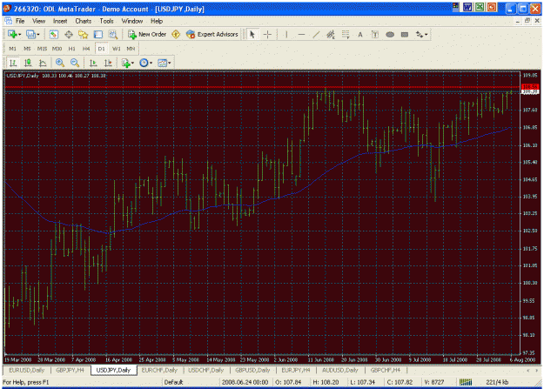
Task: Pick the Trendline drawing tool
Action: point(316,34)
